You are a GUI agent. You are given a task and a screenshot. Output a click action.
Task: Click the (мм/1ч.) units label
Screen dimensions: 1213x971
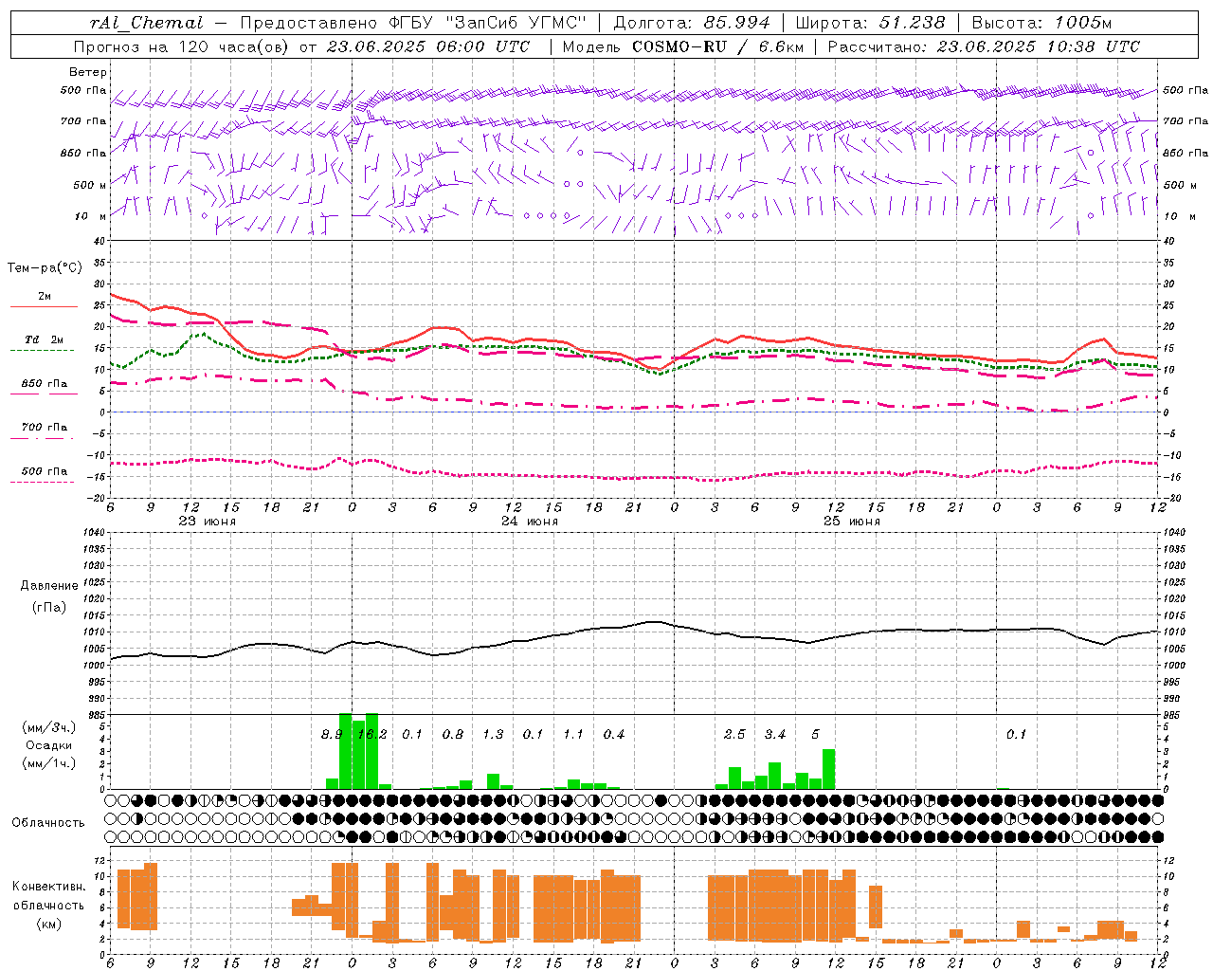pyautogui.click(x=48, y=763)
